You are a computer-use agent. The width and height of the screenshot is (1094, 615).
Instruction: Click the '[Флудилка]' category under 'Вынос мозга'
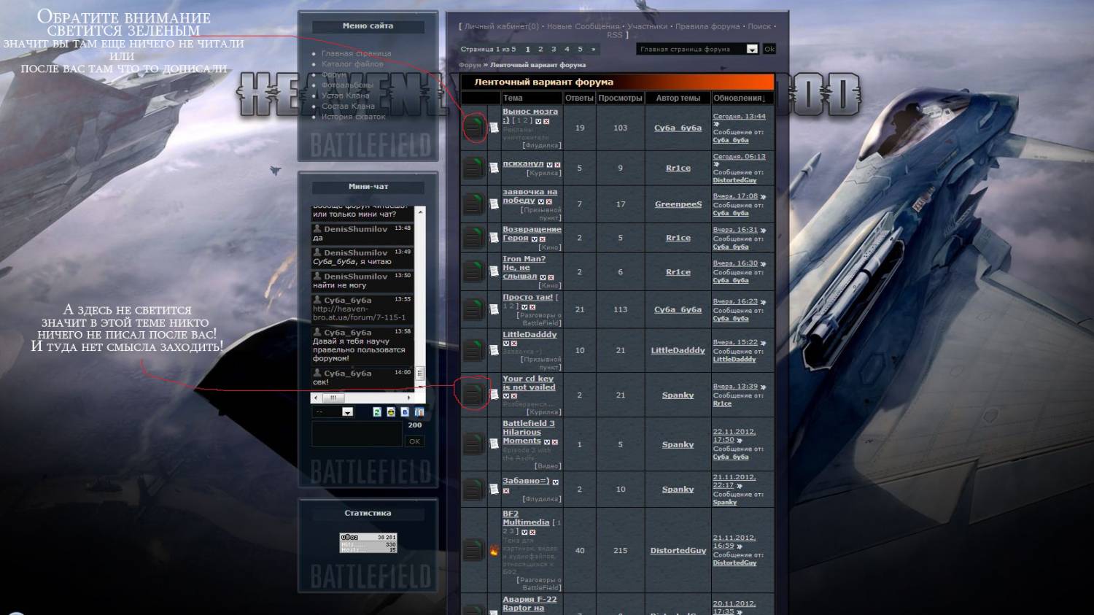[x=542, y=145]
